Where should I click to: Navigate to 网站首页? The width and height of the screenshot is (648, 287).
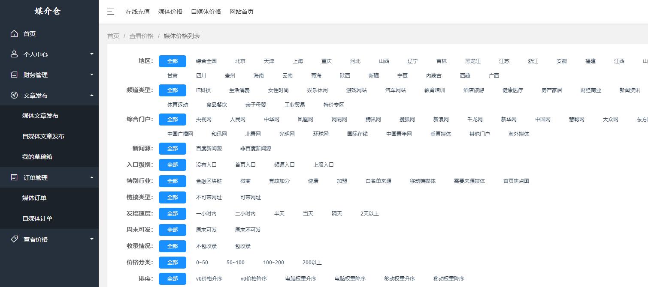[x=242, y=12]
